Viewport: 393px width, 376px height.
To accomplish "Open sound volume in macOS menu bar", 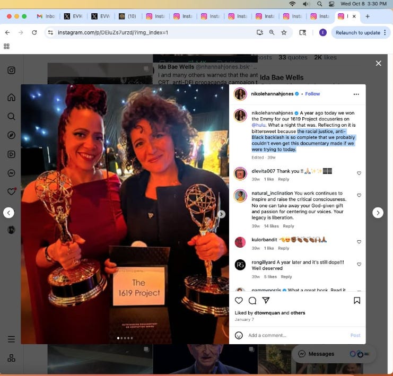I will (306, 4).
